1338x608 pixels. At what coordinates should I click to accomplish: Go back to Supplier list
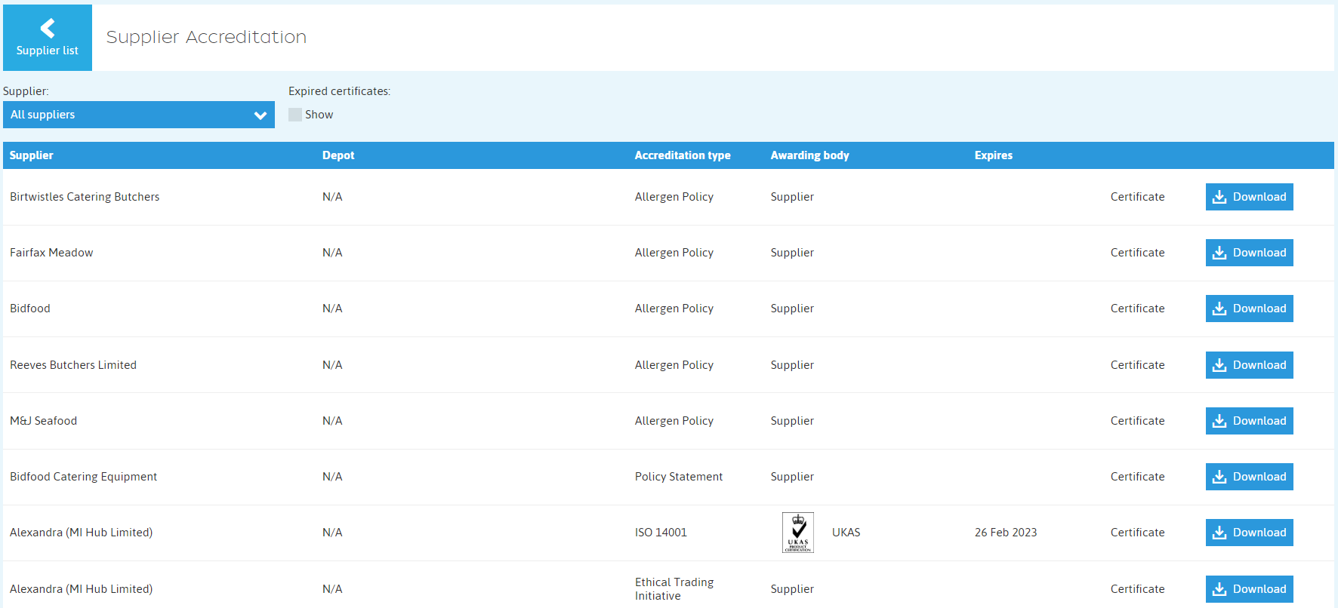coord(48,38)
